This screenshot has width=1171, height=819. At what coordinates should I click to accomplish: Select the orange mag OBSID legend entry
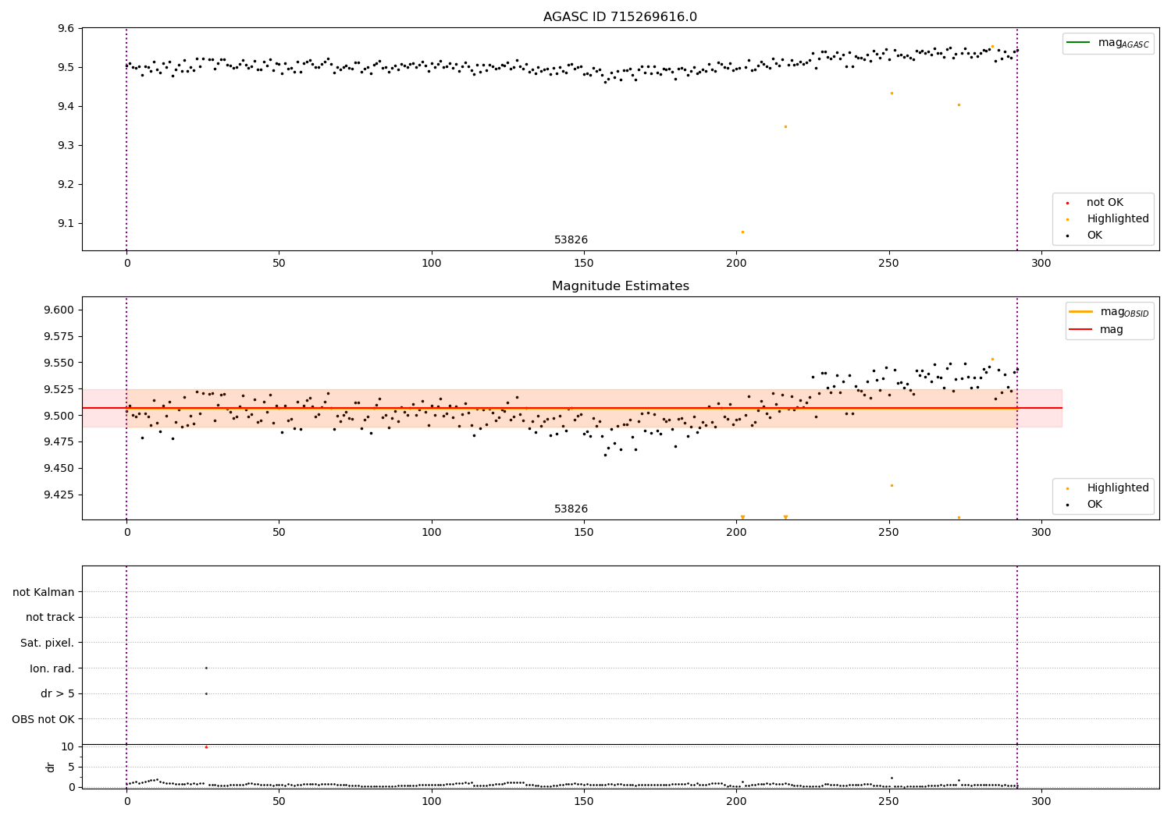point(1110,313)
